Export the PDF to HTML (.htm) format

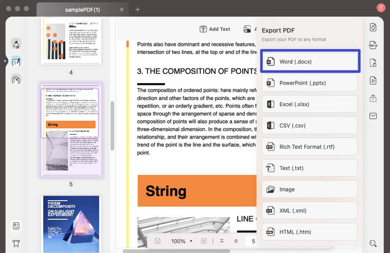pos(310,232)
